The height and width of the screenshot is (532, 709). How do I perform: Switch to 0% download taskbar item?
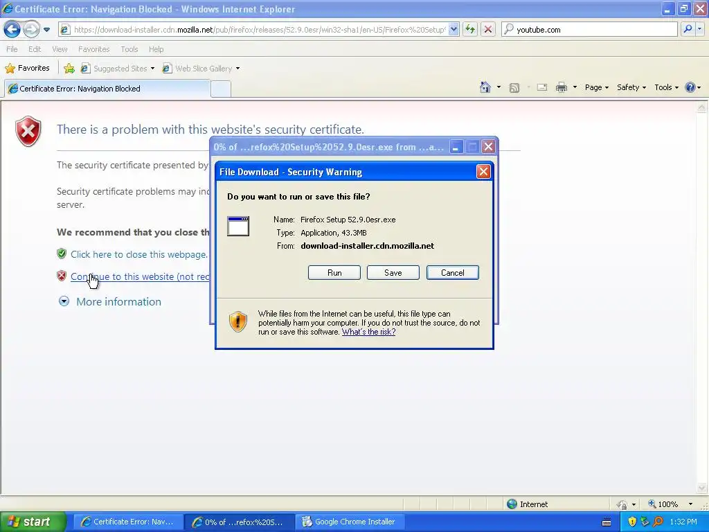click(x=239, y=522)
